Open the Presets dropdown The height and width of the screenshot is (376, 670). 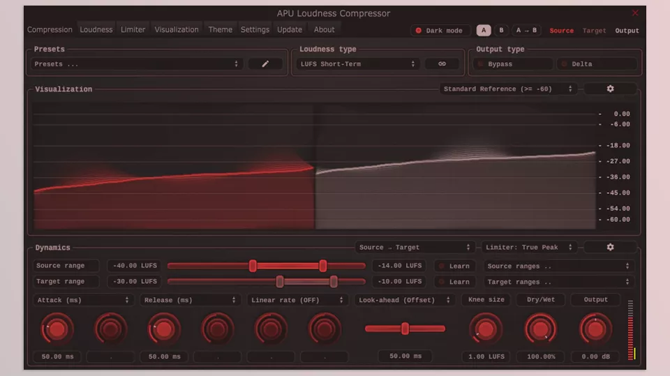coord(137,64)
